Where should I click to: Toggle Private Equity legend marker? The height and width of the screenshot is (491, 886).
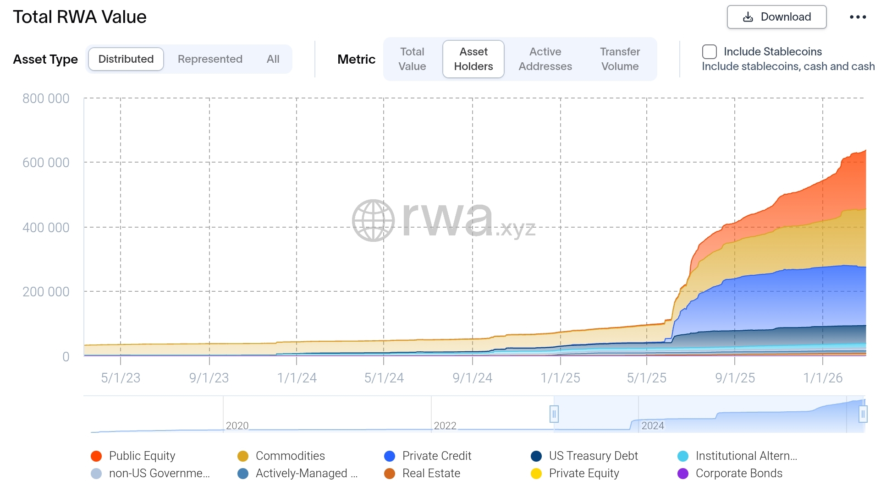[536, 474]
